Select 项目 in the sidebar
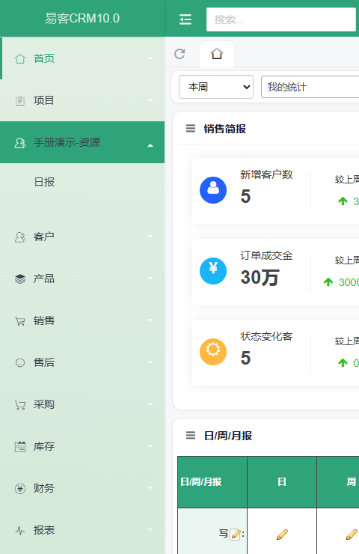Image resolution: width=359 pixels, height=554 pixels. tap(82, 100)
